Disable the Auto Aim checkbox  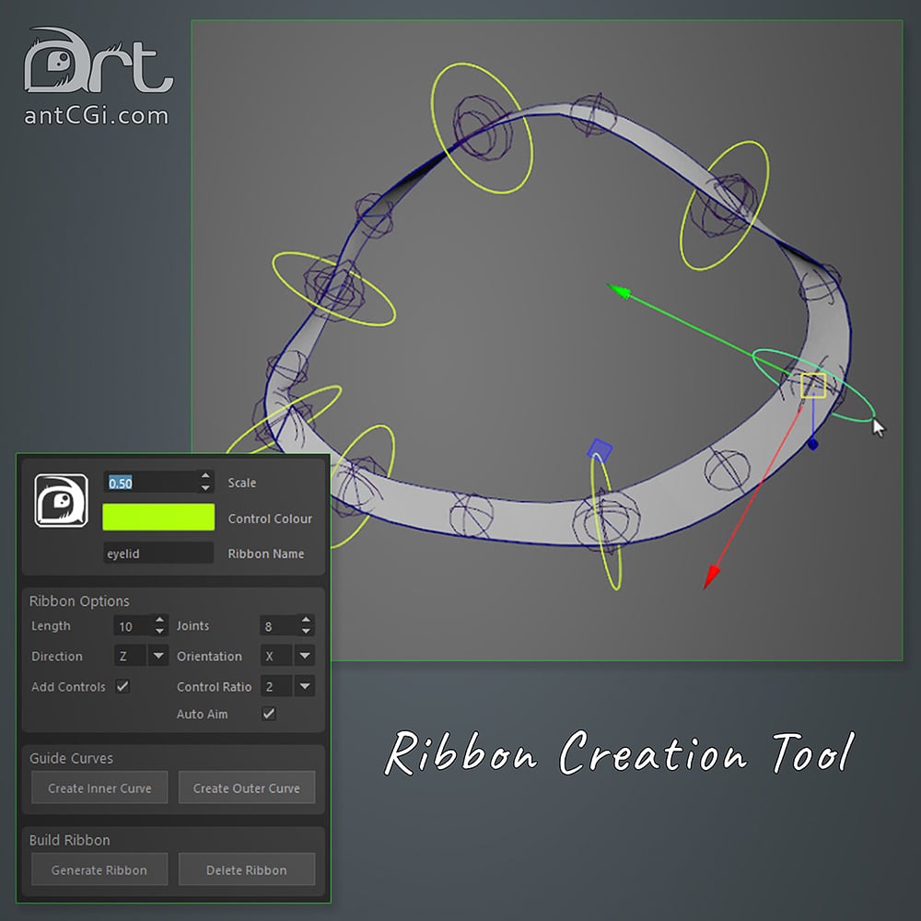point(268,714)
